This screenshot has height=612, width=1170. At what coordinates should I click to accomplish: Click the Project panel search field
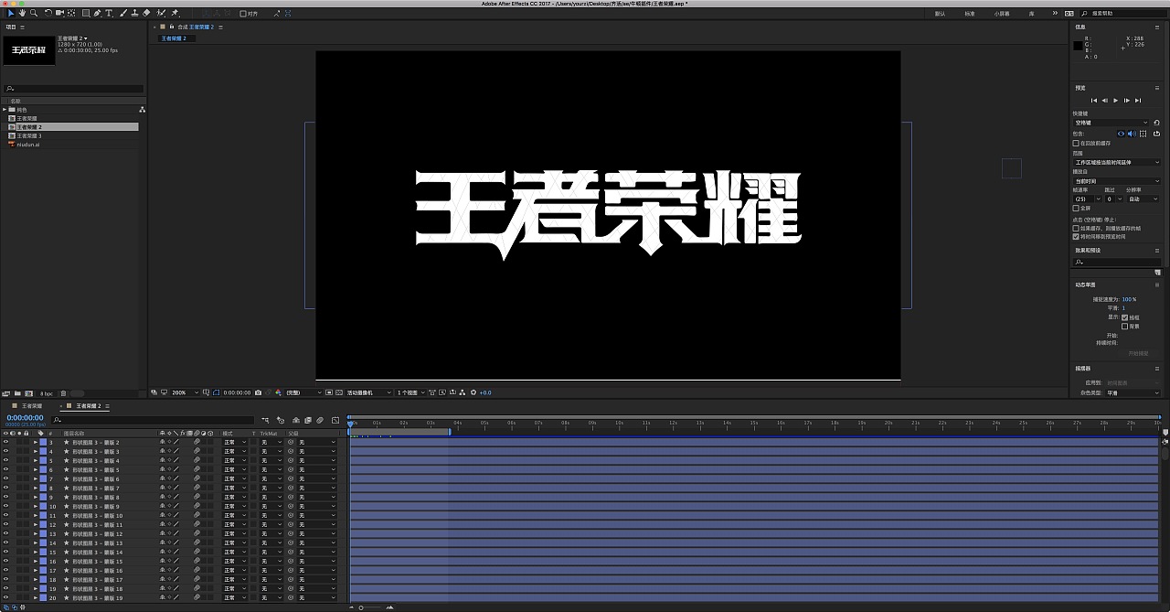pos(73,89)
